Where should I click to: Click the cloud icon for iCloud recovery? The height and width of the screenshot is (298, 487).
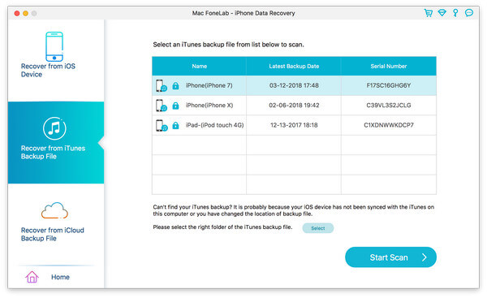pos(54,210)
